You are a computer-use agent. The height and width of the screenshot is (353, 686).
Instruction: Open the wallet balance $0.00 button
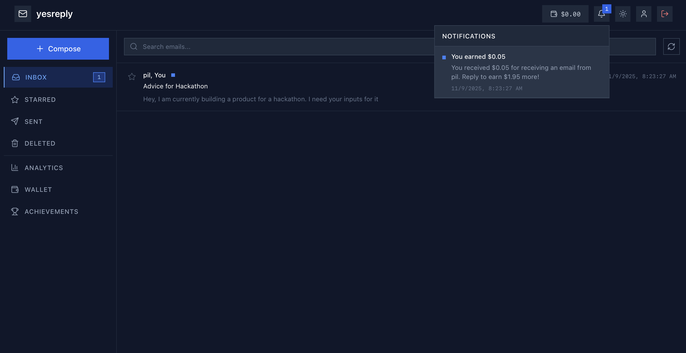[565, 14]
